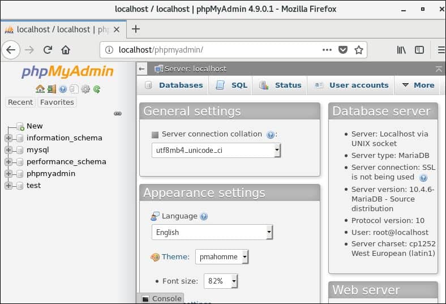446x304 pixels.
Task: Expand the performance_schema database node
Action: 8,162
